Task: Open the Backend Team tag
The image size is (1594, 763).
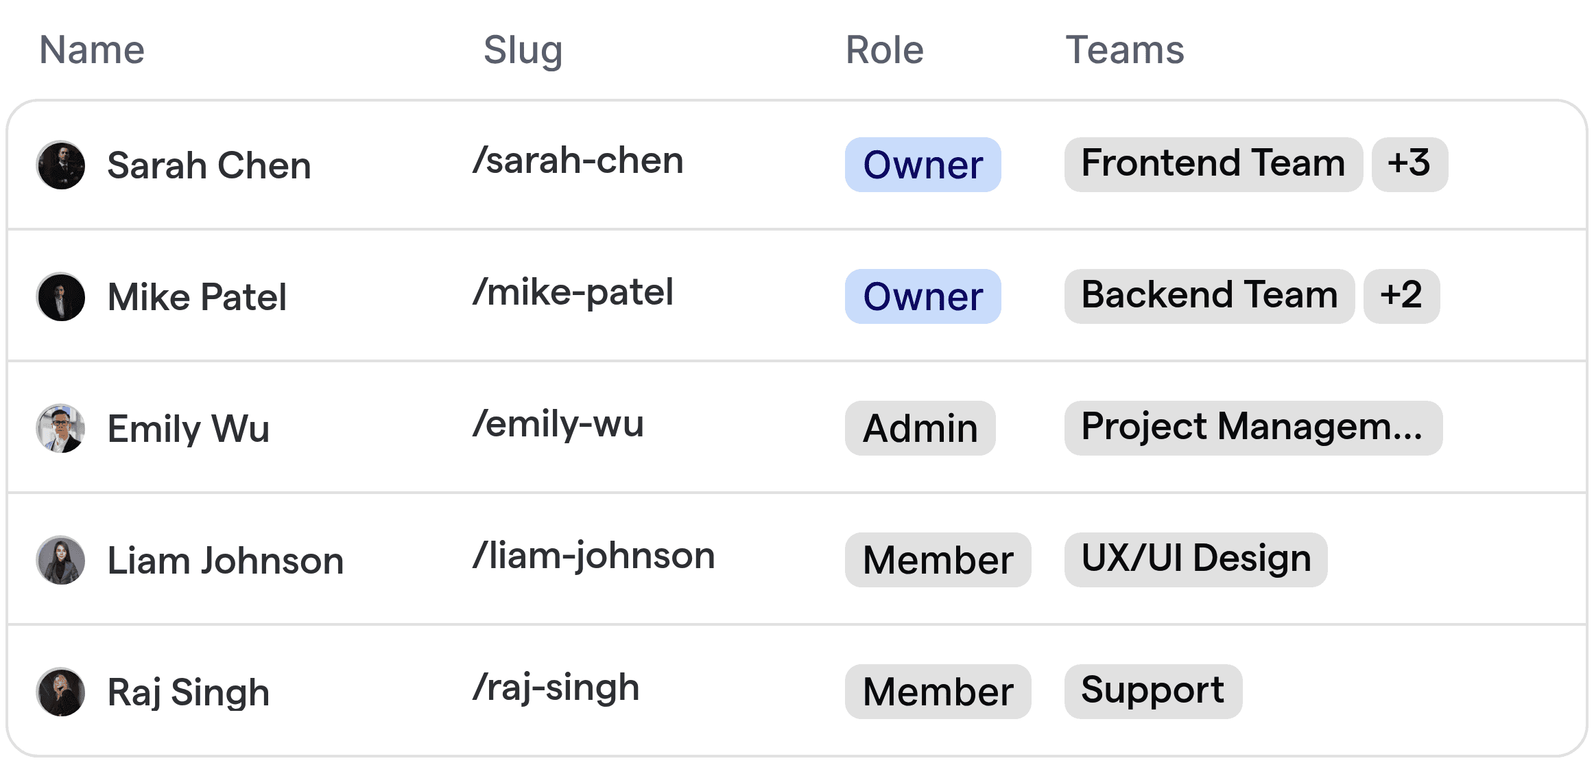Action: 1209,296
